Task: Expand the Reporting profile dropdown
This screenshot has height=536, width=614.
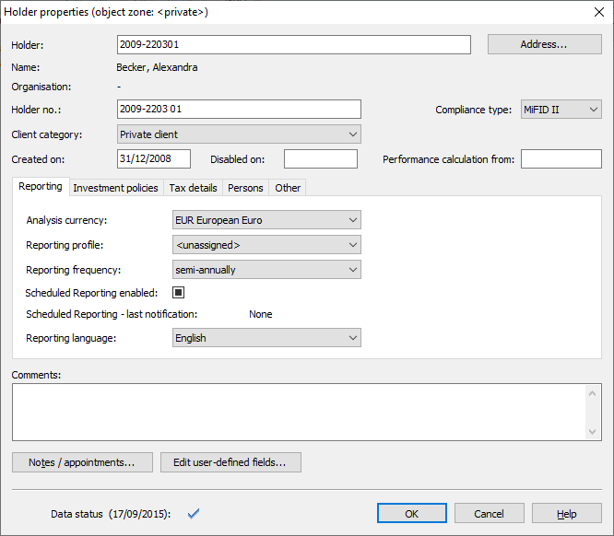Action: (x=267, y=245)
